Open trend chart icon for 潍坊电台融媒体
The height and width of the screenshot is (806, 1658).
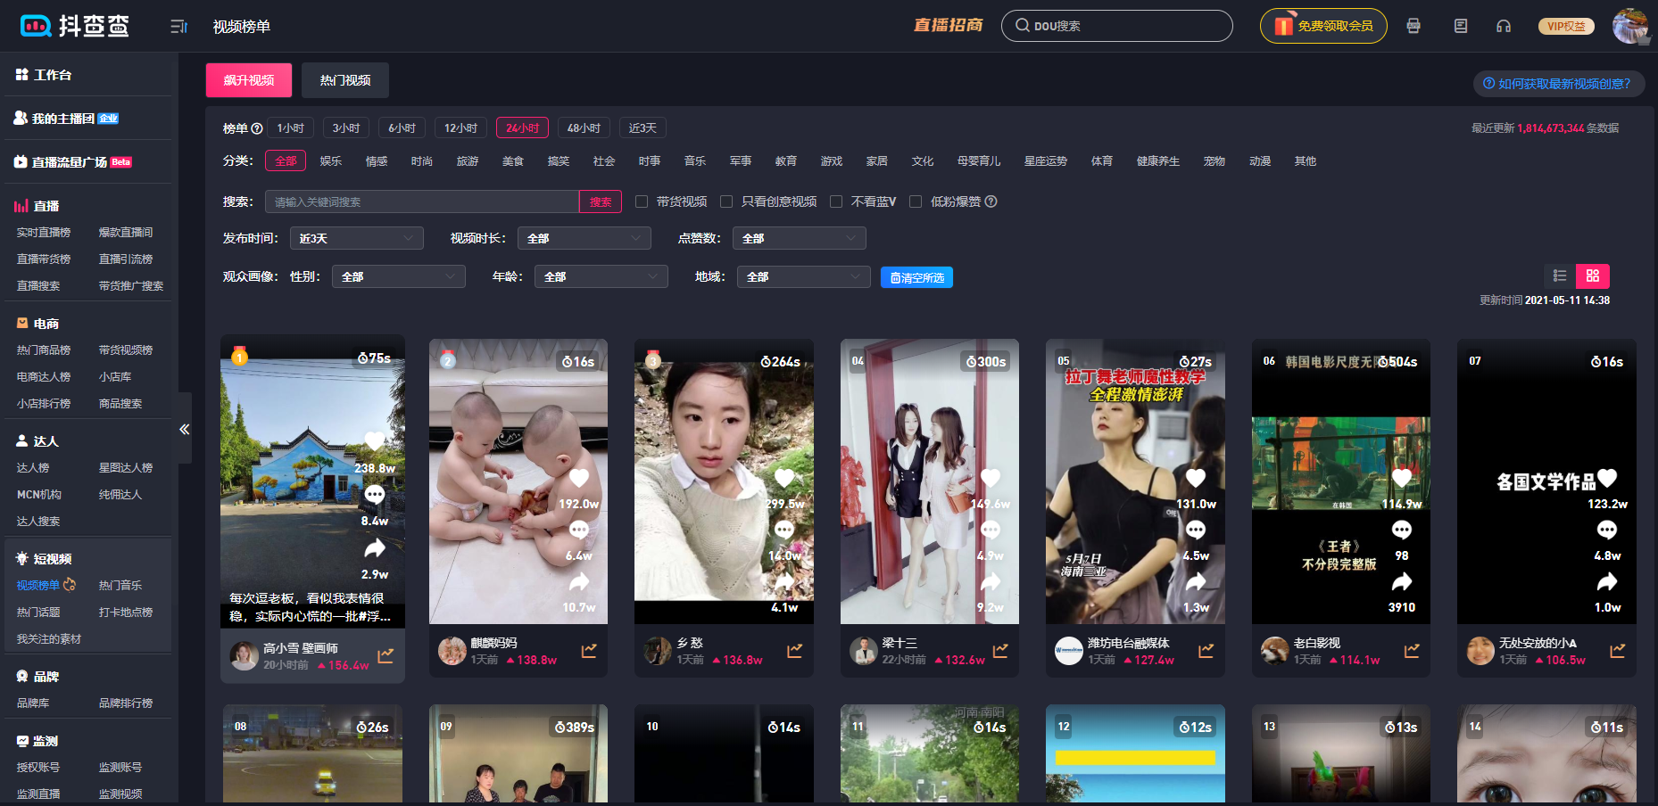coord(1206,650)
